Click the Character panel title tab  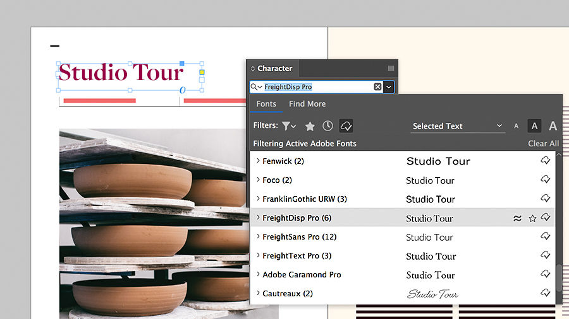coord(275,68)
